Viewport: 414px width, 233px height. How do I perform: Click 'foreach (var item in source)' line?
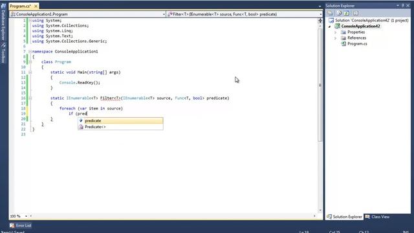(91, 108)
